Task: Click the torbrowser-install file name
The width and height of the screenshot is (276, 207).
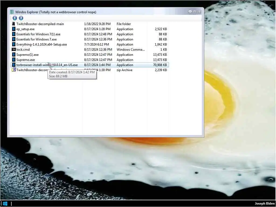Action: click(47, 65)
